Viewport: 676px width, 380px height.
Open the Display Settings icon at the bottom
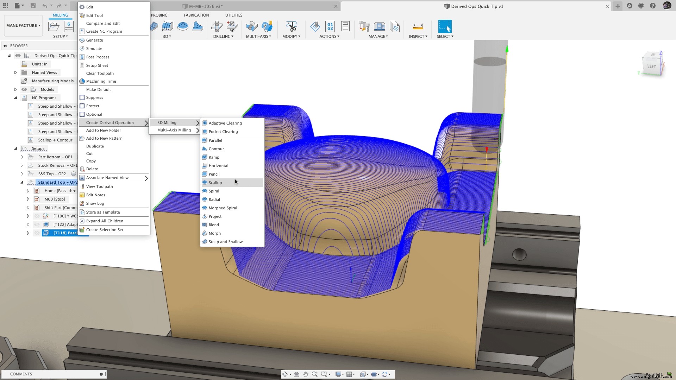tap(338, 374)
